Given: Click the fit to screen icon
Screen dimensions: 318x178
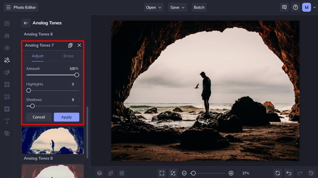Looking at the screenshot, I should click(162, 173).
